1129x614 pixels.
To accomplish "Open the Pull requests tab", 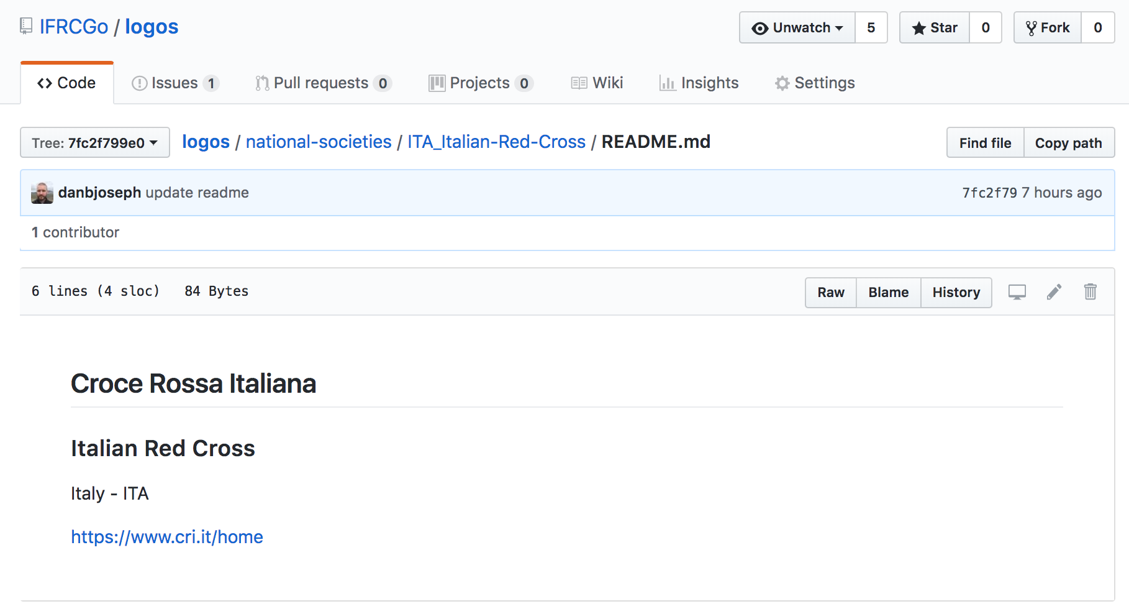I will pyautogui.click(x=323, y=83).
